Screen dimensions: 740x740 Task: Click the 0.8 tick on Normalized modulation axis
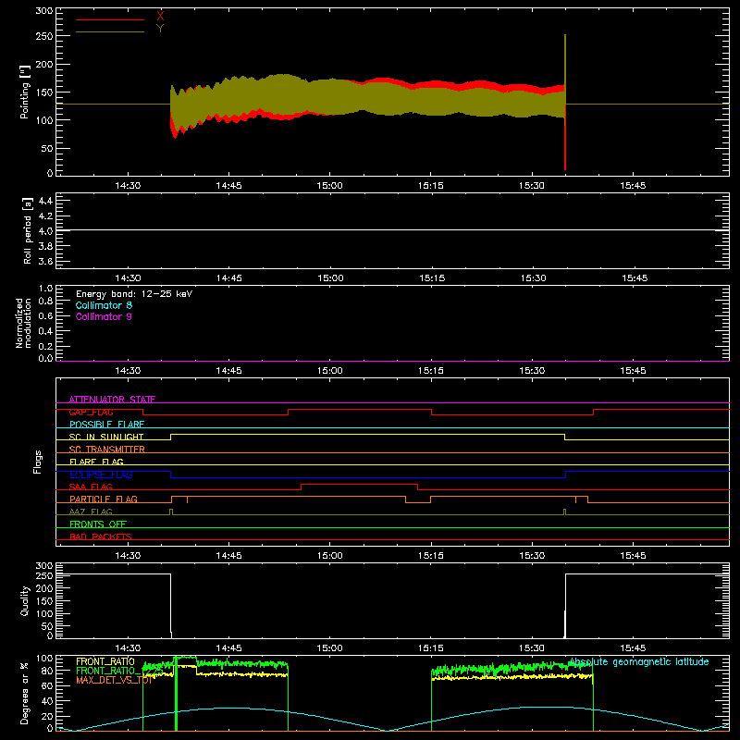pyautogui.click(x=45, y=302)
